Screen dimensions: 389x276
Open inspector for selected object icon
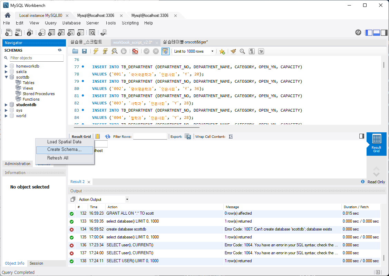tap(30, 32)
